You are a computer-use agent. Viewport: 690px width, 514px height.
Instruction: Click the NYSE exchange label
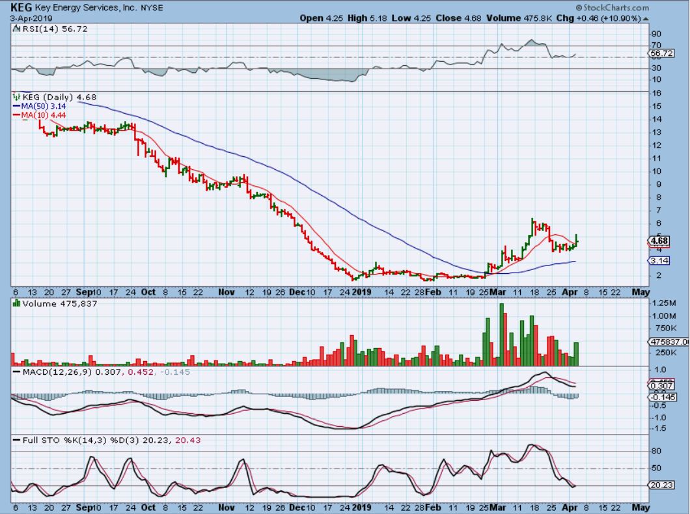pos(152,8)
